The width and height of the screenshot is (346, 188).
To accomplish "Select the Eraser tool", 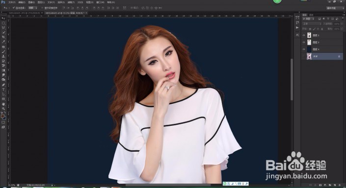I will (3, 66).
